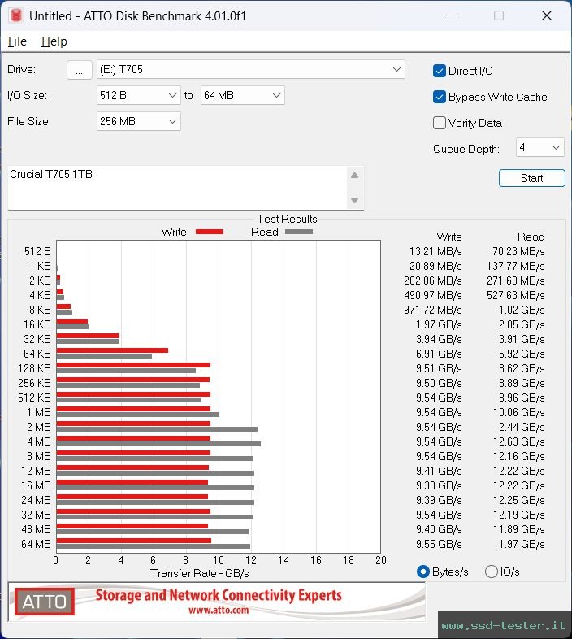Minimize the ATTO Disk Benchmark window
This screenshot has width=572, height=639.
coord(452,15)
